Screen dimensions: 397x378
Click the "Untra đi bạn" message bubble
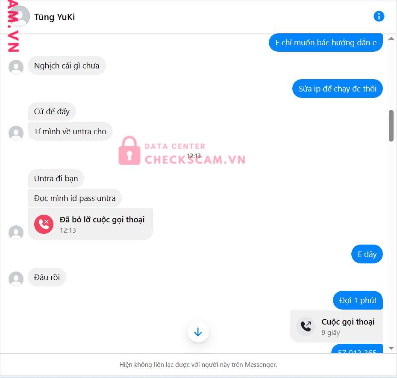[56, 179]
